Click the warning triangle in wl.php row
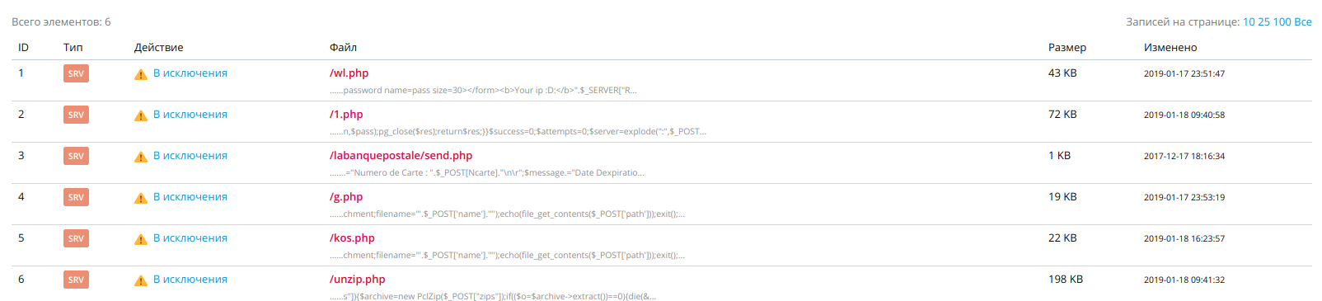The height and width of the screenshot is (301, 1322). pyautogui.click(x=141, y=74)
